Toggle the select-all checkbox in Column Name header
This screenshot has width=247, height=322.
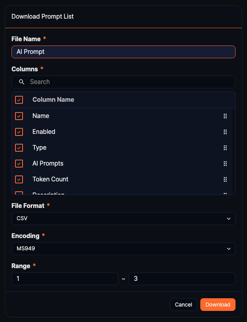[x=19, y=99]
